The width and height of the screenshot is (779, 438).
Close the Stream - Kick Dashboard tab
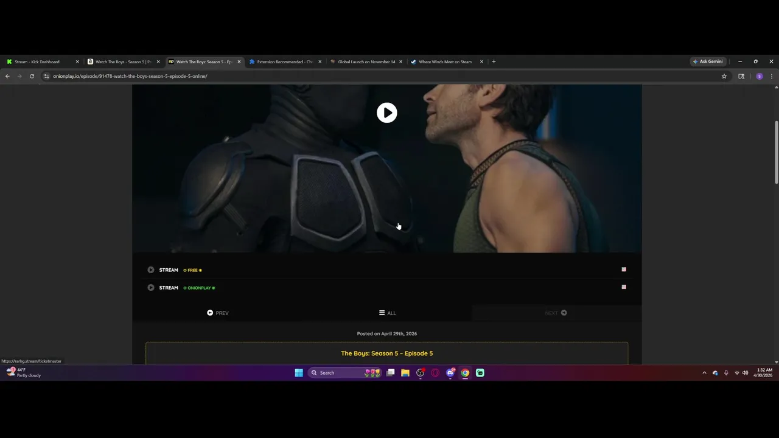tap(77, 61)
